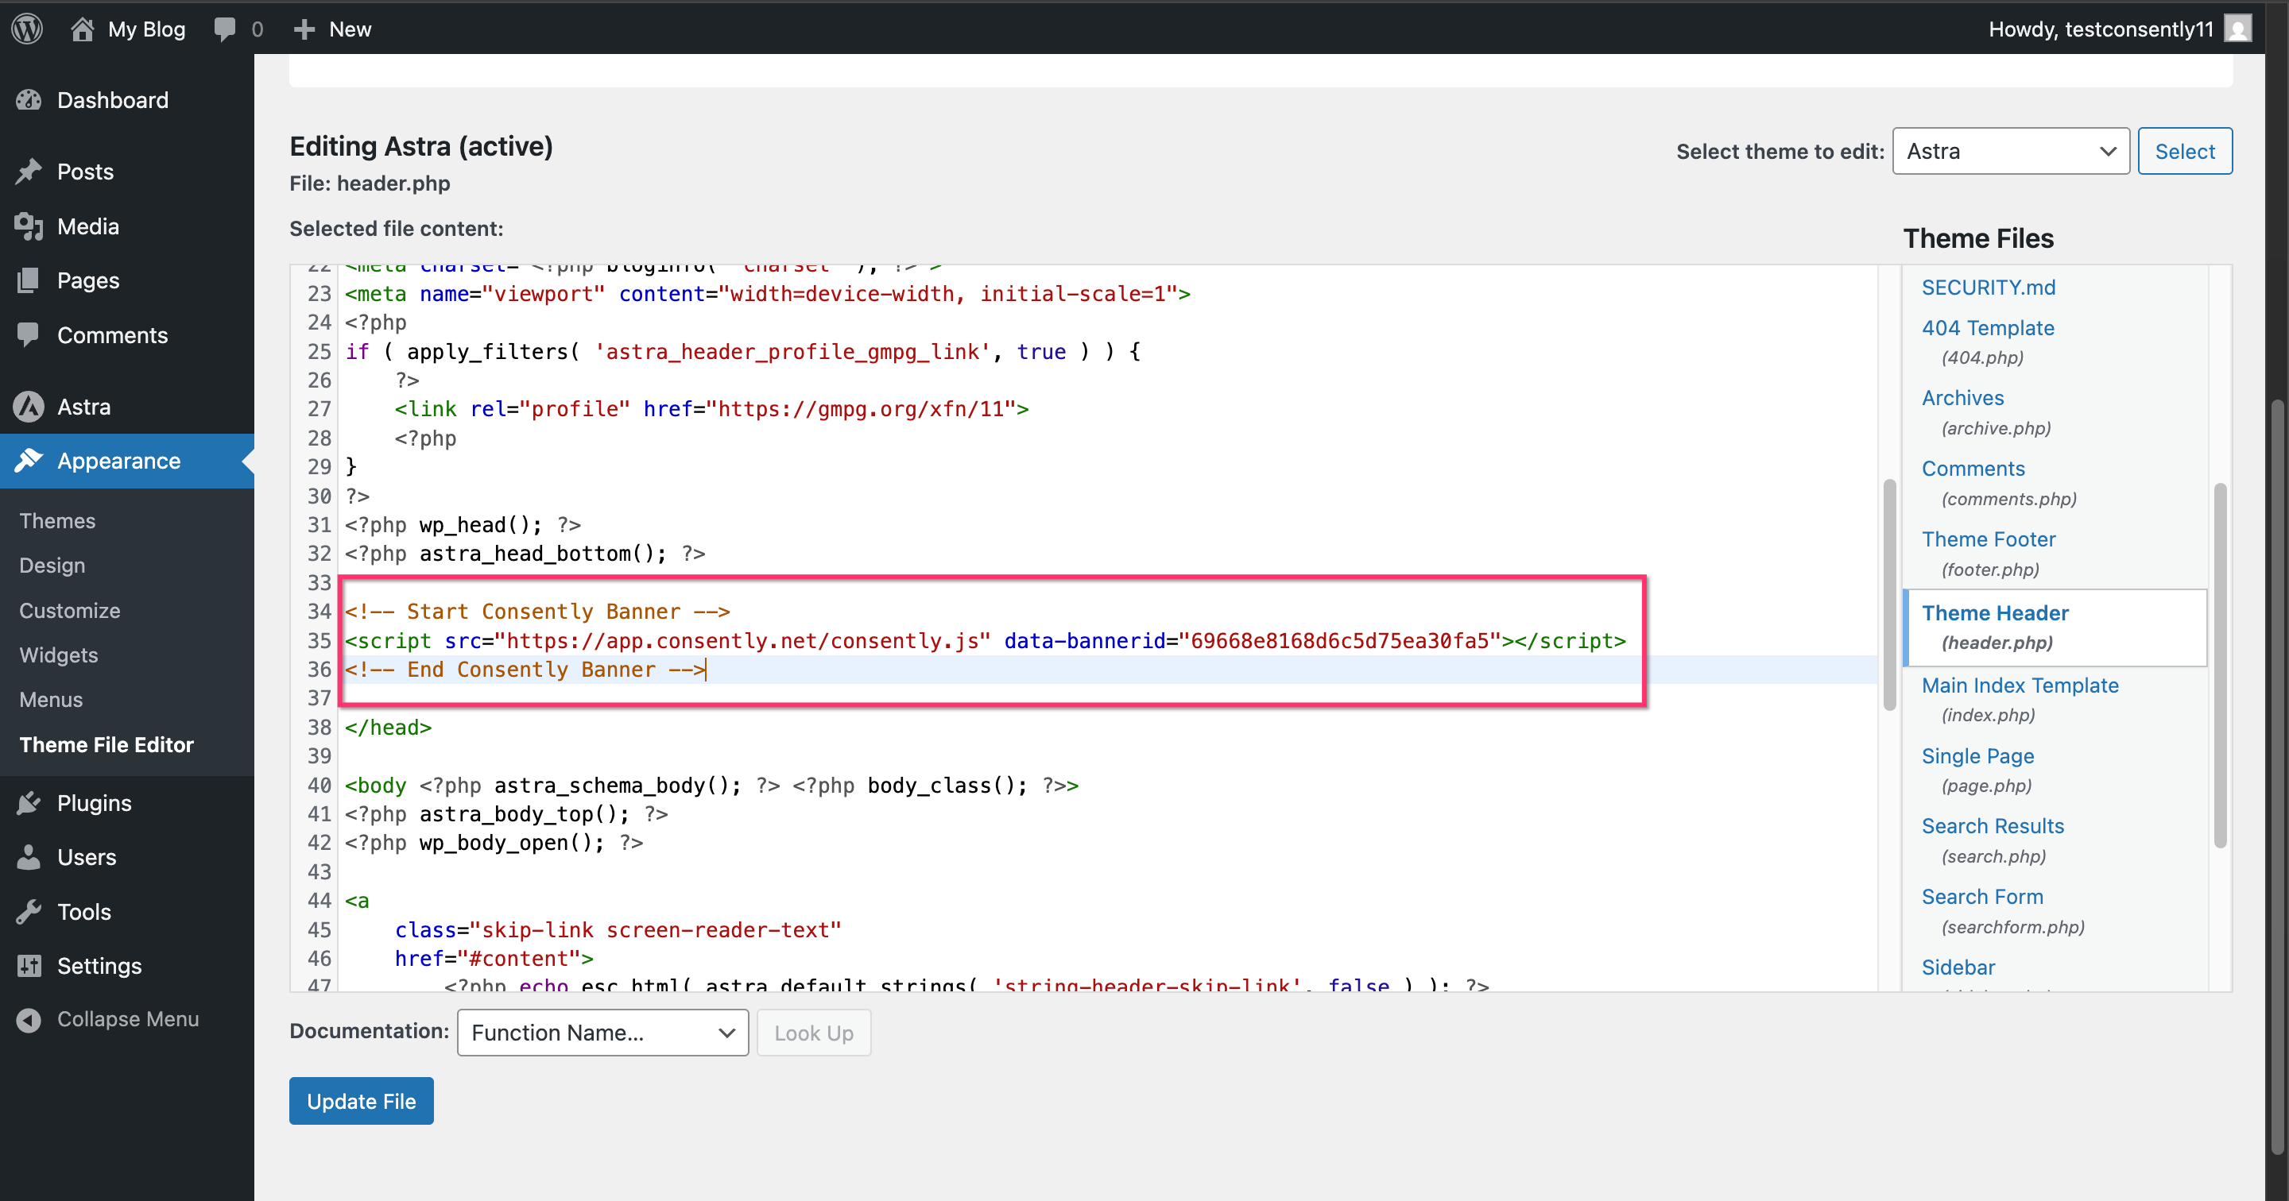The height and width of the screenshot is (1201, 2289).
Task: Open Dashboard from sidebar icon
Action: tap(29, 100)
